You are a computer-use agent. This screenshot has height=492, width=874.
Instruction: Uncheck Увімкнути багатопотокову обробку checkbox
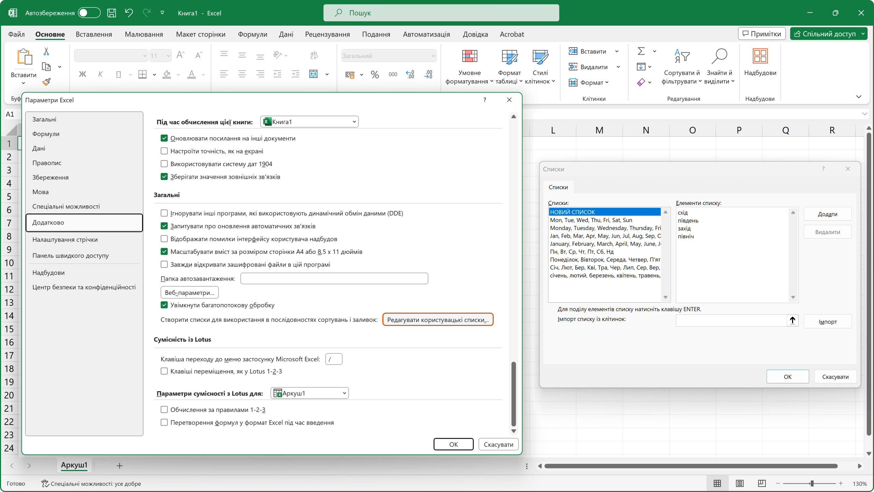164,305
